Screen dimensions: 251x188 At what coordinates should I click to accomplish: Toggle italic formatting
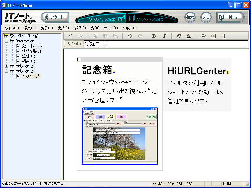[164, 36]
